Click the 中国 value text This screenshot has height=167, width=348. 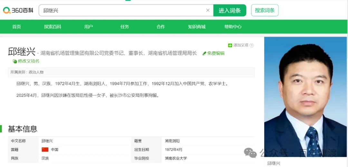[54, 150]
